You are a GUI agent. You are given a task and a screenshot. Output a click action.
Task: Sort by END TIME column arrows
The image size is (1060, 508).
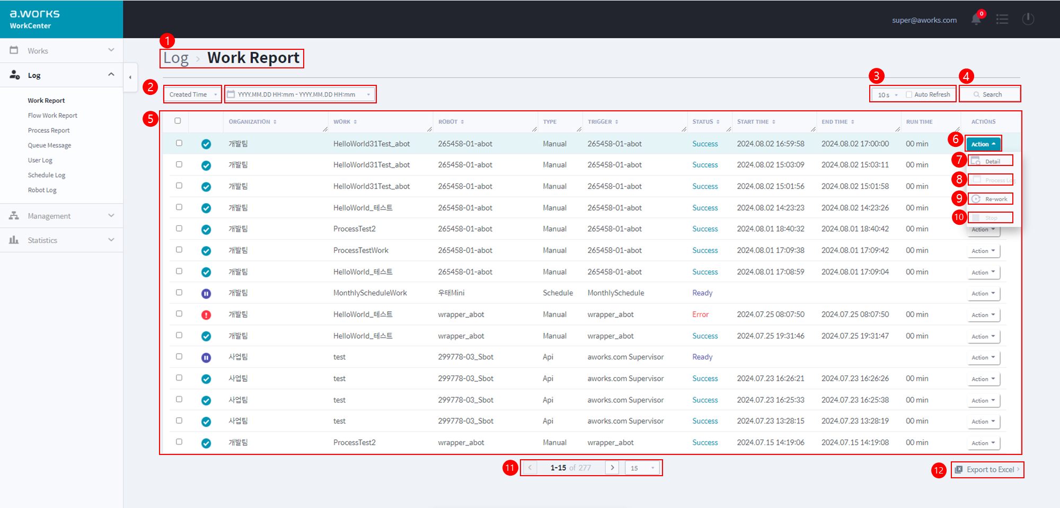(852, 122)
